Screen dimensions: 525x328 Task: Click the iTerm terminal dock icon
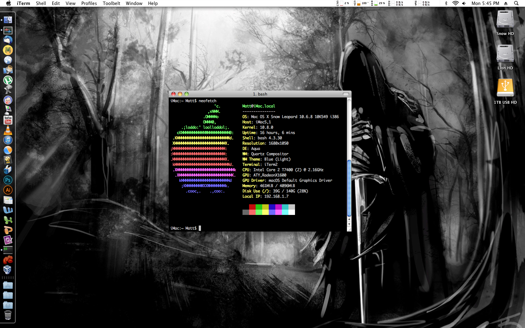(8, 250)
